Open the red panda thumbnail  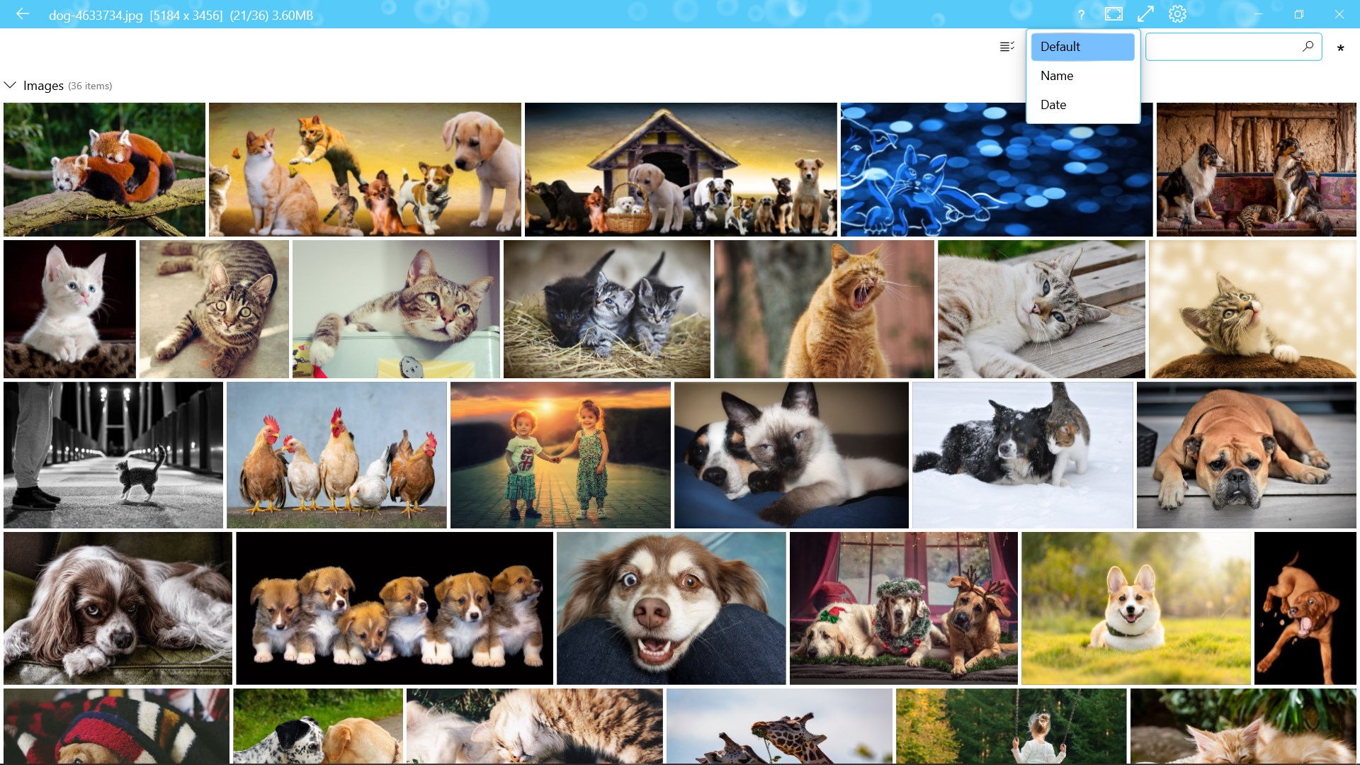[103, 169]
